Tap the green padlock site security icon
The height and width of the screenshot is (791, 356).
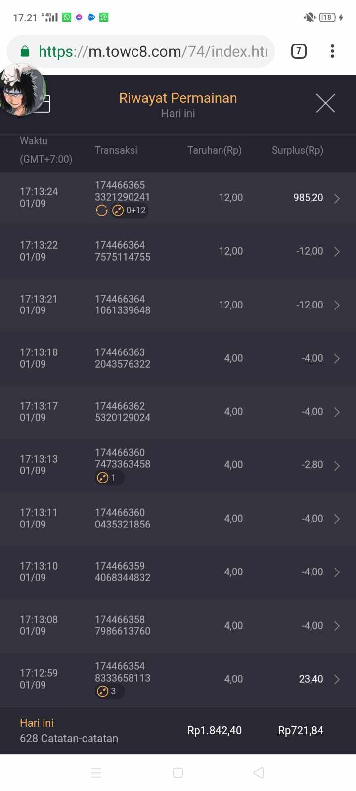tap(25, 51)
